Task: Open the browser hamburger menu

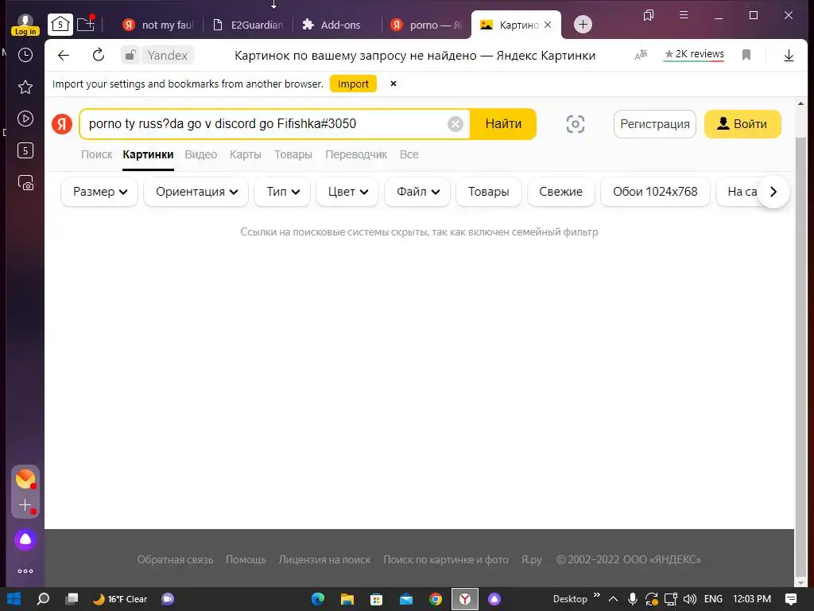Action: [x=684, y=15]
